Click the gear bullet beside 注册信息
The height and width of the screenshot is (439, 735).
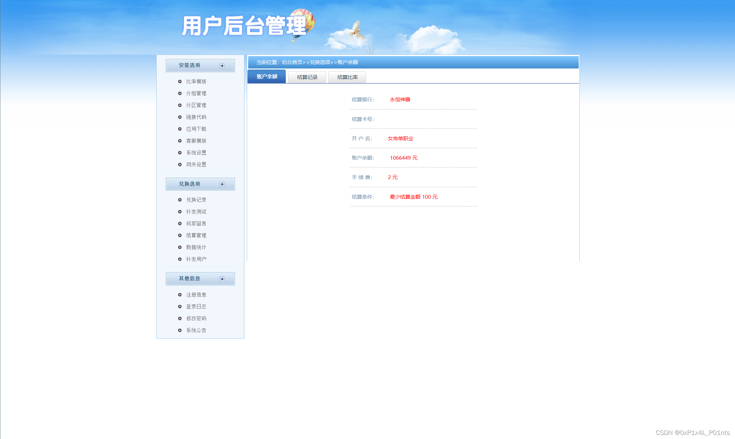point(180,295)
